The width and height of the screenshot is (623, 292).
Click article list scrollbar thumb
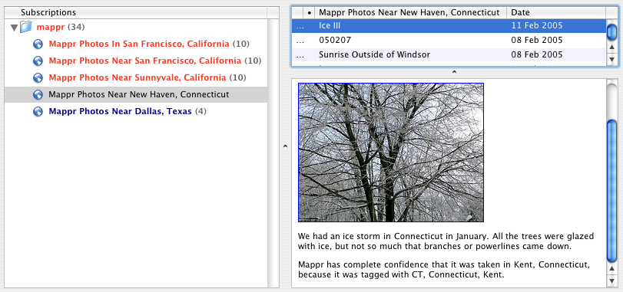pos(612,31)
